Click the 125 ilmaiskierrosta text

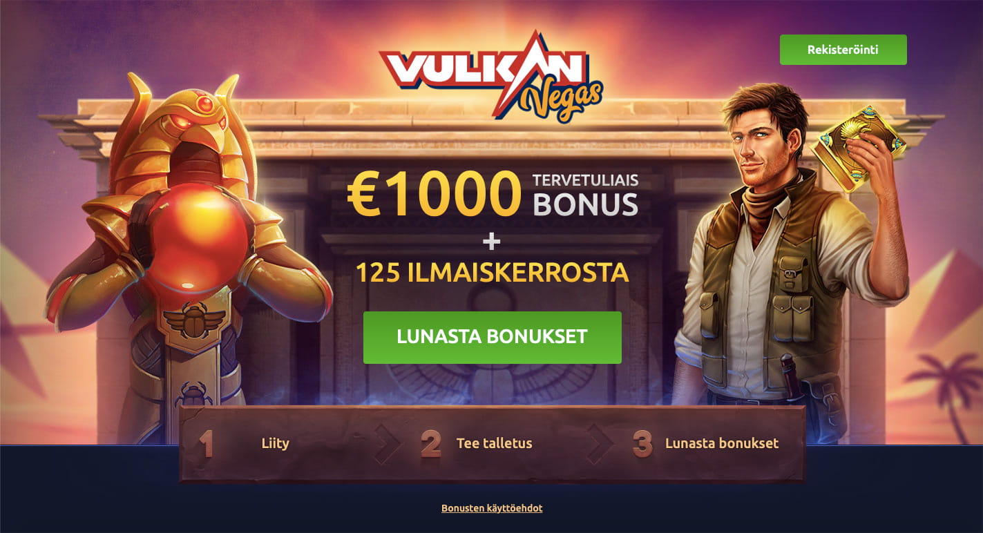pyautogui.click(x=492, y=273)
